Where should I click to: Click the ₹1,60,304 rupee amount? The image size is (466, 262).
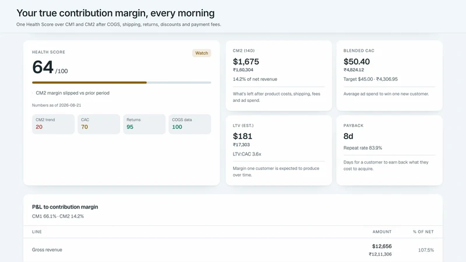(243, 70)
